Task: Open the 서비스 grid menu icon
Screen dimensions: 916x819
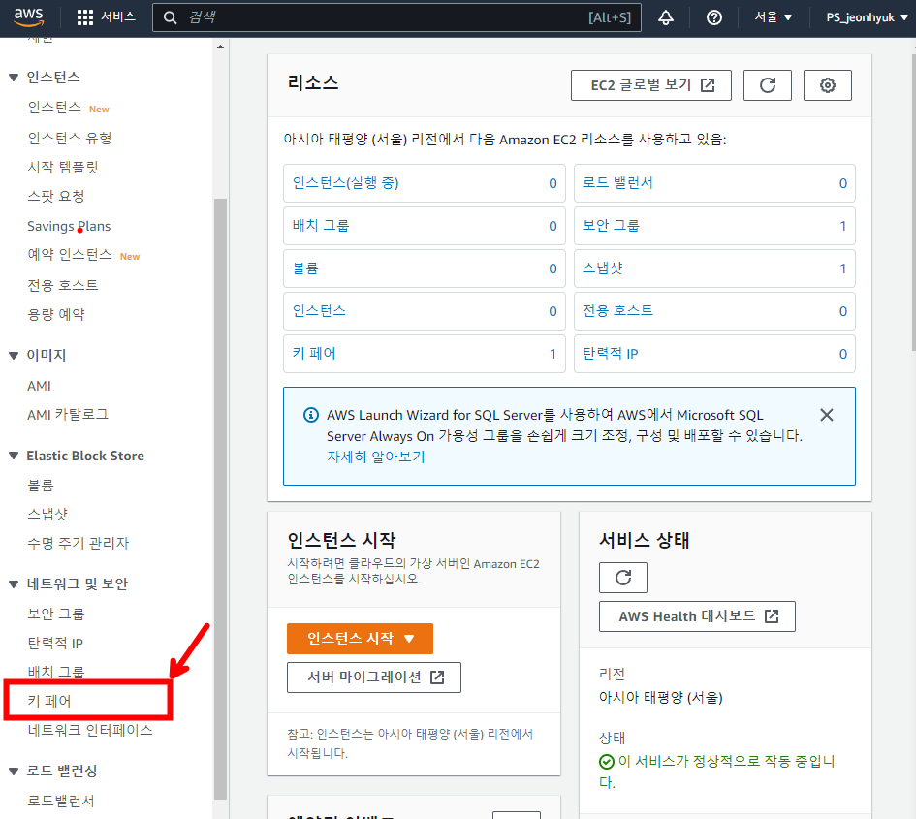Action: (85, 17)
